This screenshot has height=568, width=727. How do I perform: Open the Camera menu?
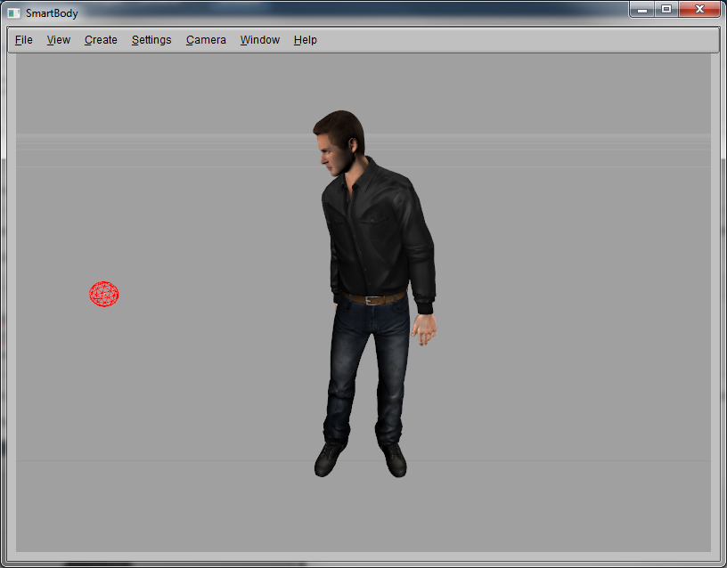[206, 40]
